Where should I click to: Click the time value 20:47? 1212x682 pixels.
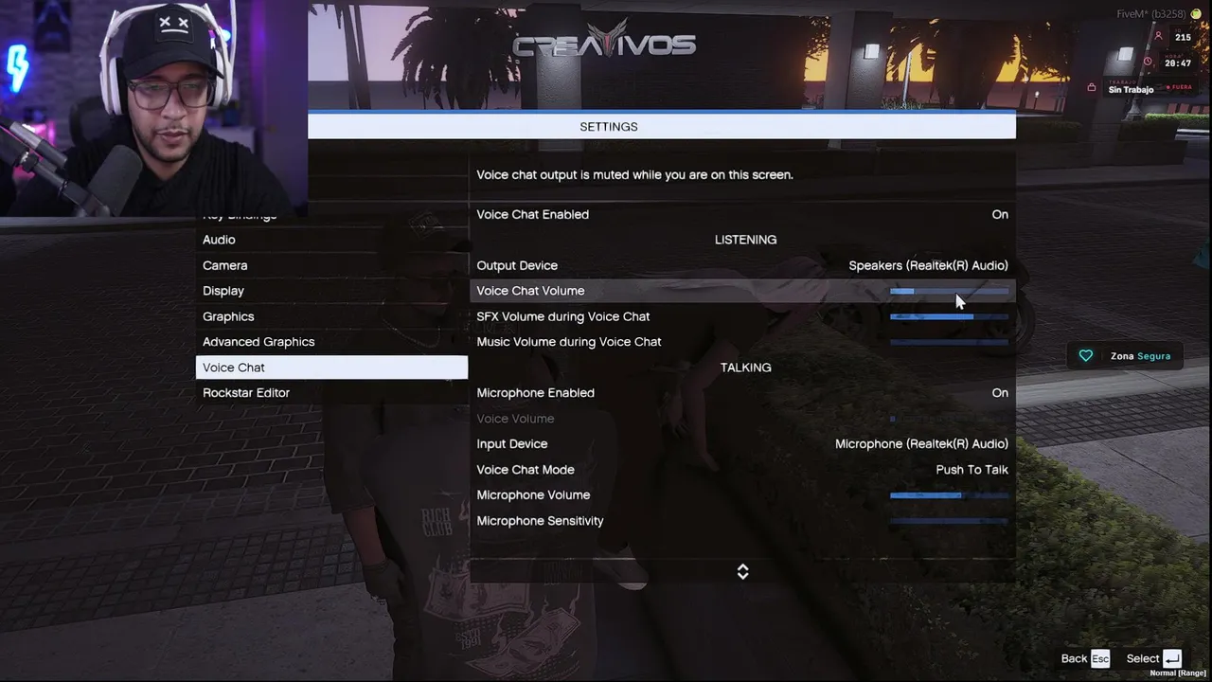[x=1178, y=63]
